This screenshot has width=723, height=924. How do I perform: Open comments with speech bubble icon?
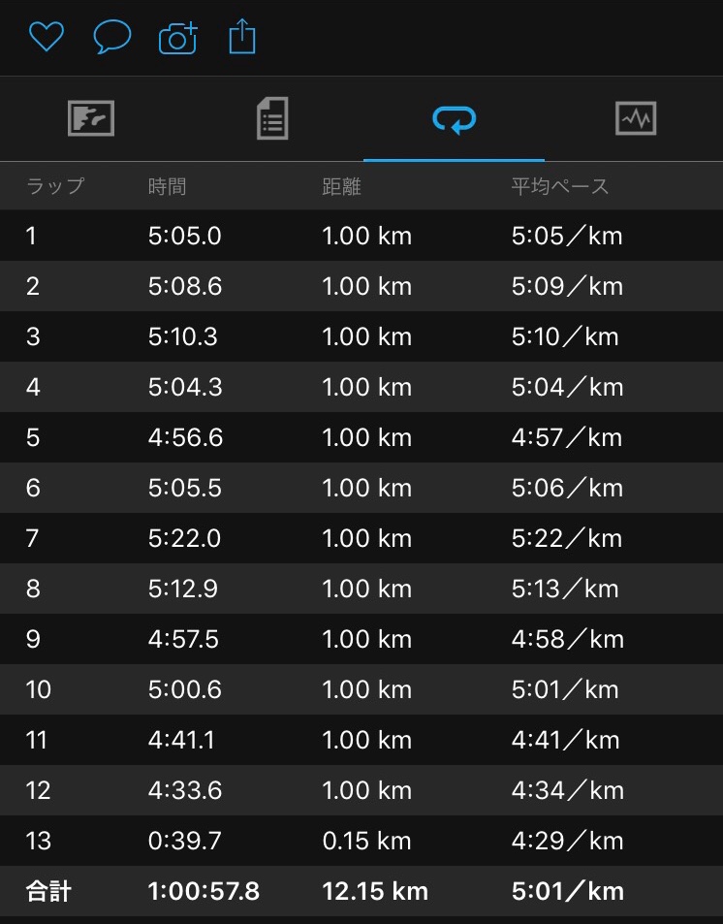(112, 37)
